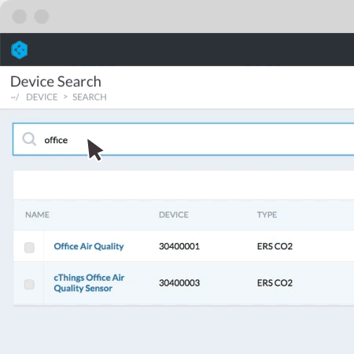Click the search field containing office
354x354 pixels.
click(183, 139)
